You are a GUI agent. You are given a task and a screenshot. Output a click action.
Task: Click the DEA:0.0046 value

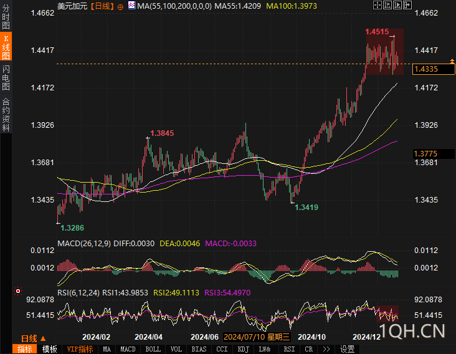(180, 244)
